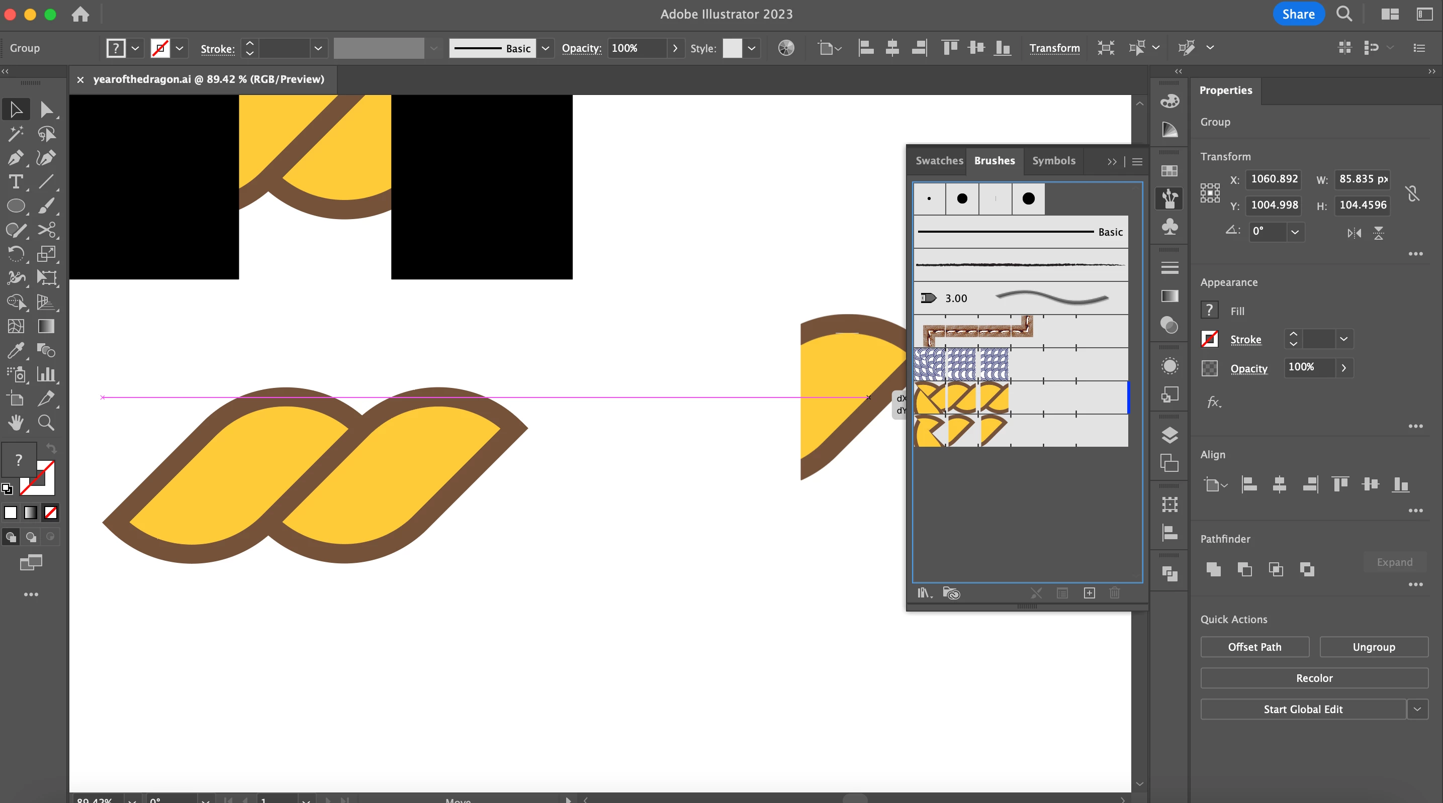Pick the Eyedropper tool
The width and height of the screenshot is (1443, 803).
coord(15,351)
